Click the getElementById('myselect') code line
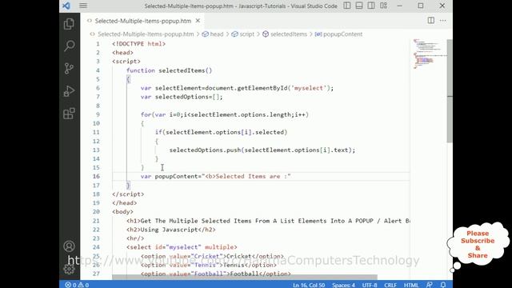The image size is (512, 288). click(237, 88)
